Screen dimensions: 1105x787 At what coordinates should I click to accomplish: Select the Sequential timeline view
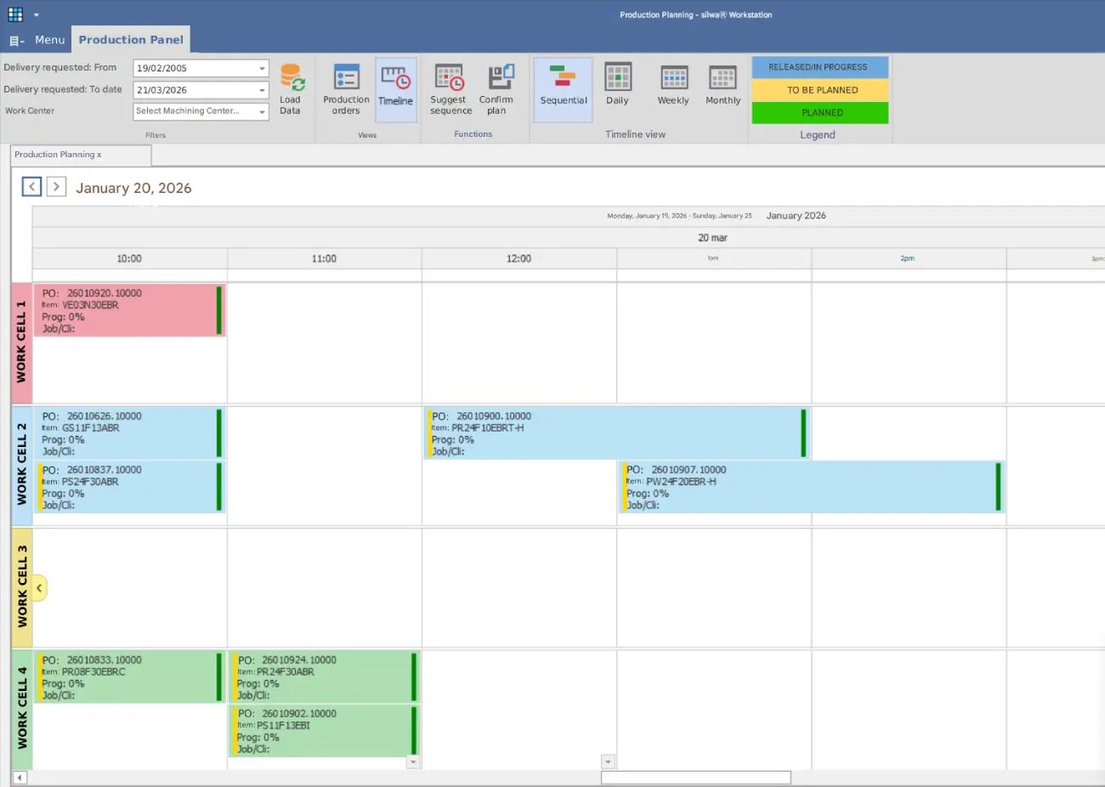click(x=563, y=88)
